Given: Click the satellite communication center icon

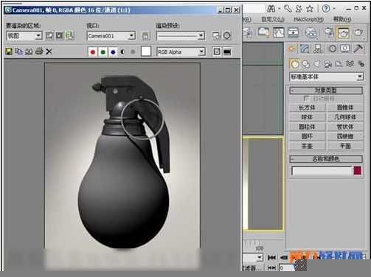Looking at the screenshot, I should 299,9.
